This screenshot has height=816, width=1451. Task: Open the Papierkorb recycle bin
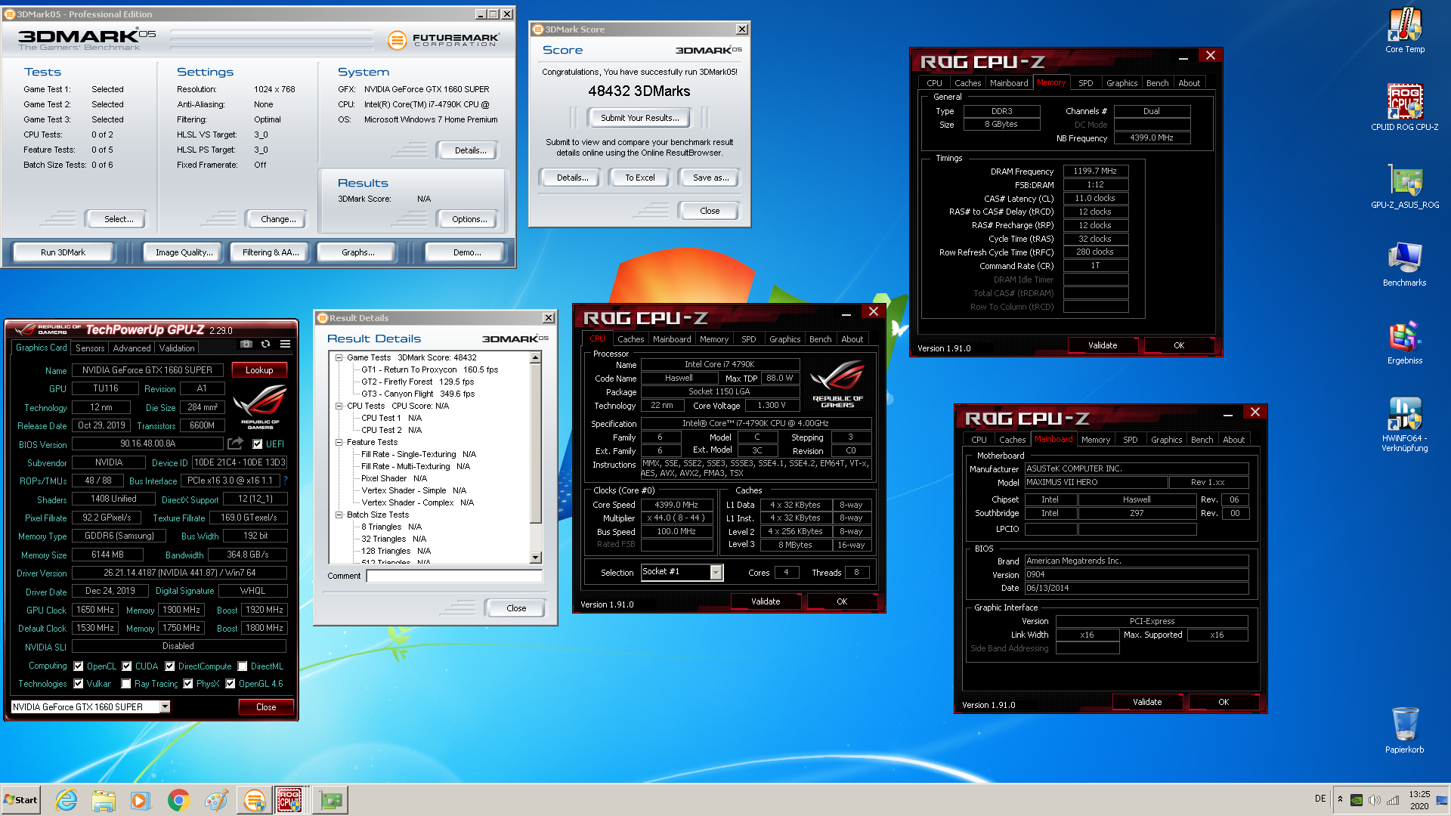[1404, 730]
